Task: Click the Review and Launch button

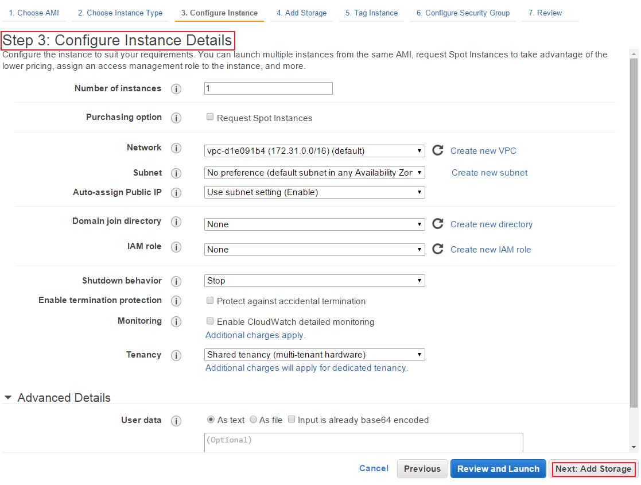Action: tap(498, 468)
